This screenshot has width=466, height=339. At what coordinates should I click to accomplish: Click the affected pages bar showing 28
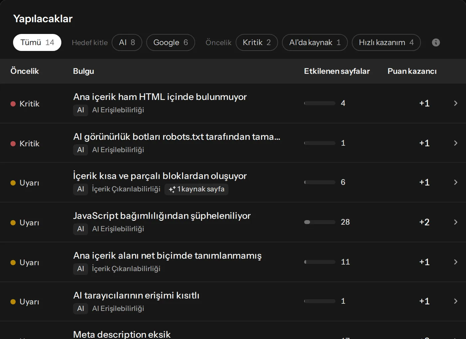coord(320,222)
